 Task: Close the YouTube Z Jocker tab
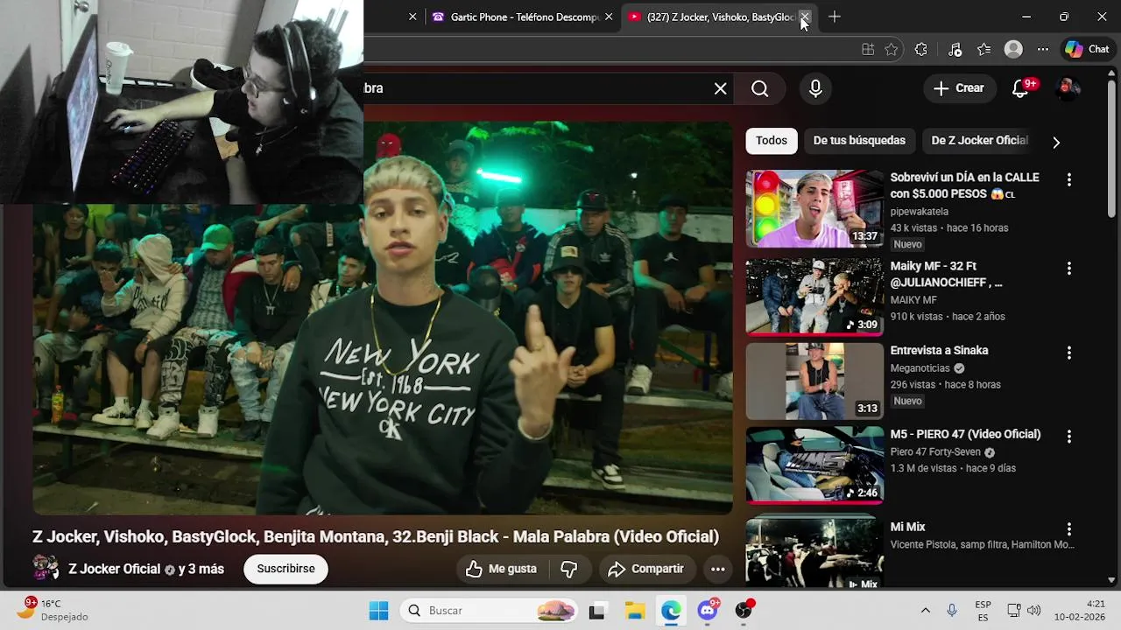(x=805, y=17)
